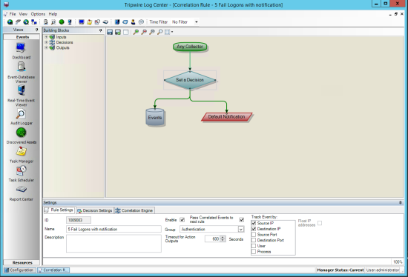
Task: Select the Events database node
Action: tap(155, 118)
